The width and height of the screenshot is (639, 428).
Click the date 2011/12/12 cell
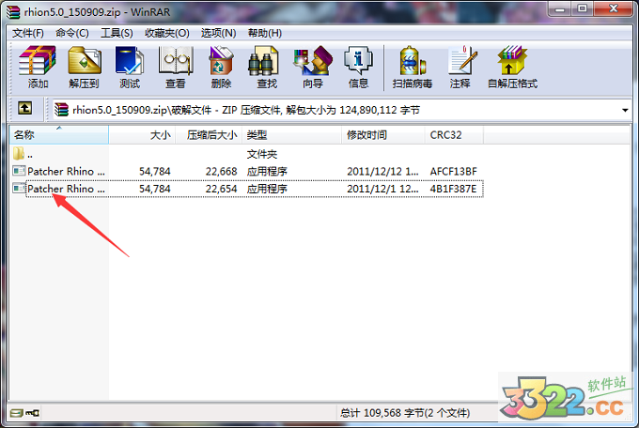(x=382, y=172)
